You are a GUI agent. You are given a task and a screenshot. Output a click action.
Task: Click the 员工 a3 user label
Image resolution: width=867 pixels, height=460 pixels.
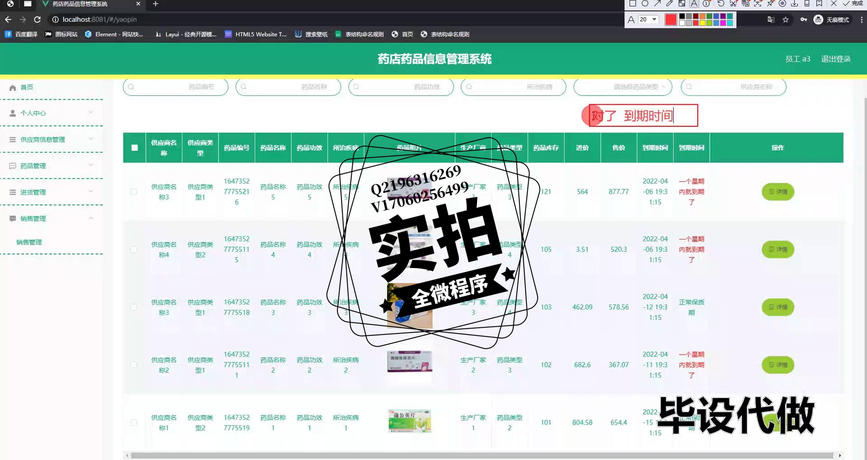click(x=797, y=59)
